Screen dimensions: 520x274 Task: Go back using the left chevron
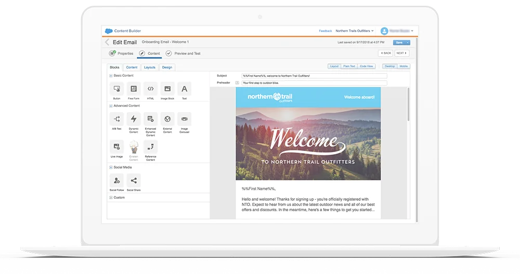tap(107, 42)
